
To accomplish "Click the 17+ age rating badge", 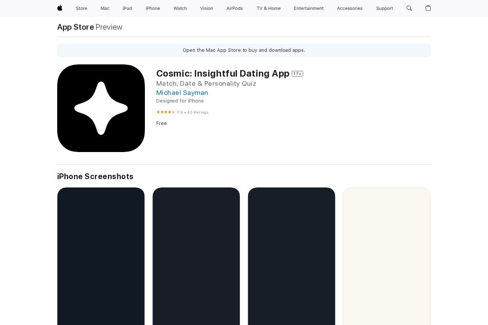I will [297, 74].
